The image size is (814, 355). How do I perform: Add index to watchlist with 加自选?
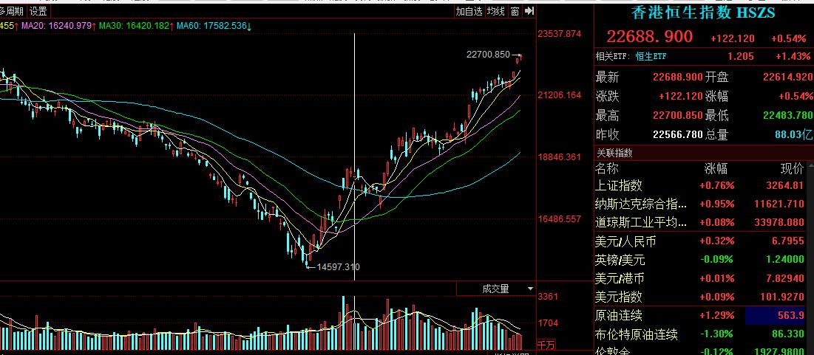469,11
